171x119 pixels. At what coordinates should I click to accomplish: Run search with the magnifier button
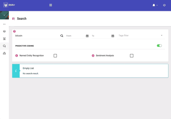click(x=62, y=36)
